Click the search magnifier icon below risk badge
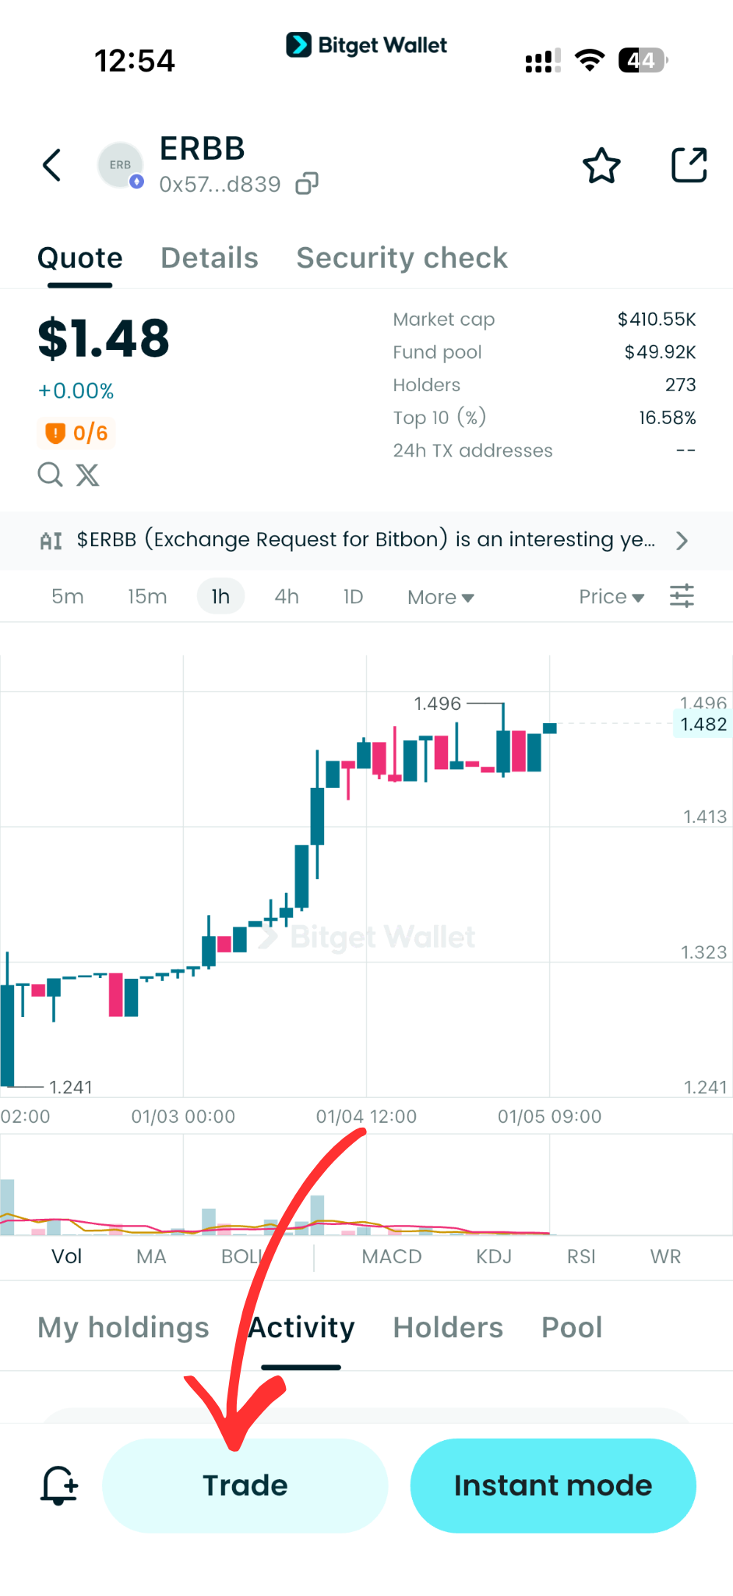The image size is (733, 1596). 50,475
